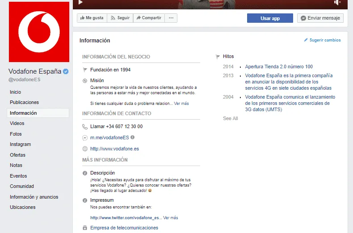Click the @vodafoneES username

tap(25, 79)
